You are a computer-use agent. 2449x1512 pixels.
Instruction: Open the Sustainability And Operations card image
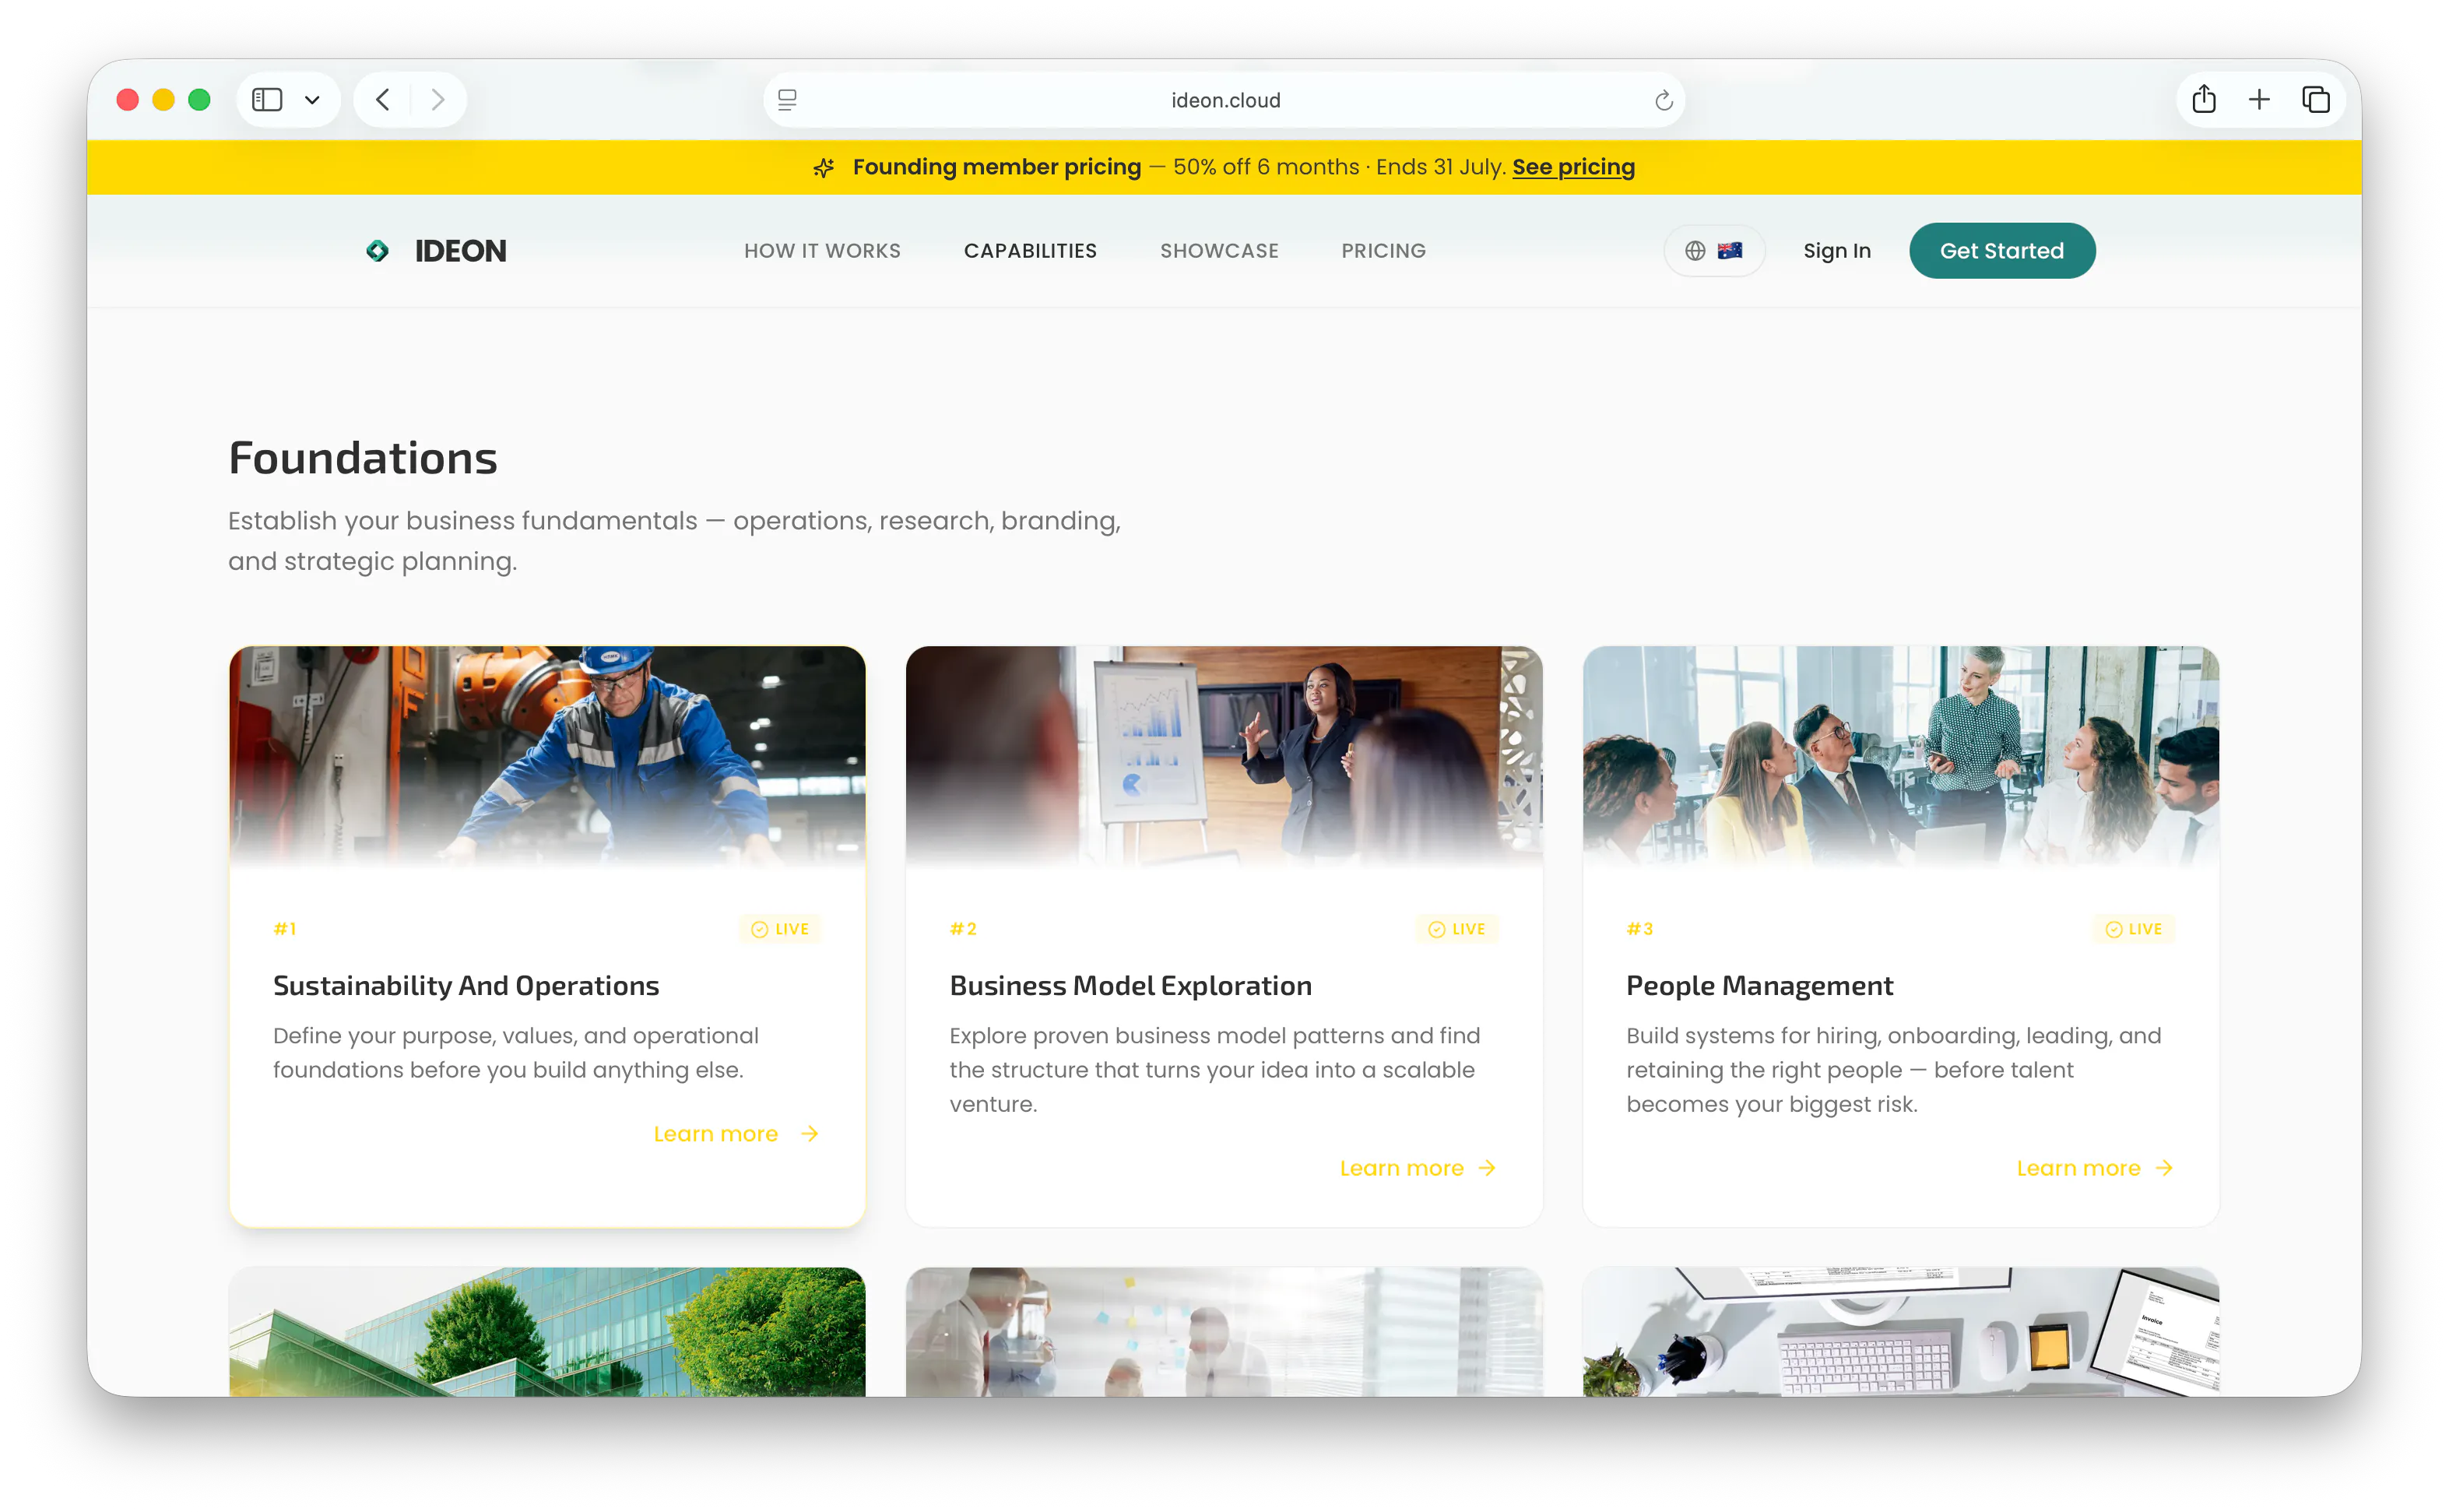(546, 757)
